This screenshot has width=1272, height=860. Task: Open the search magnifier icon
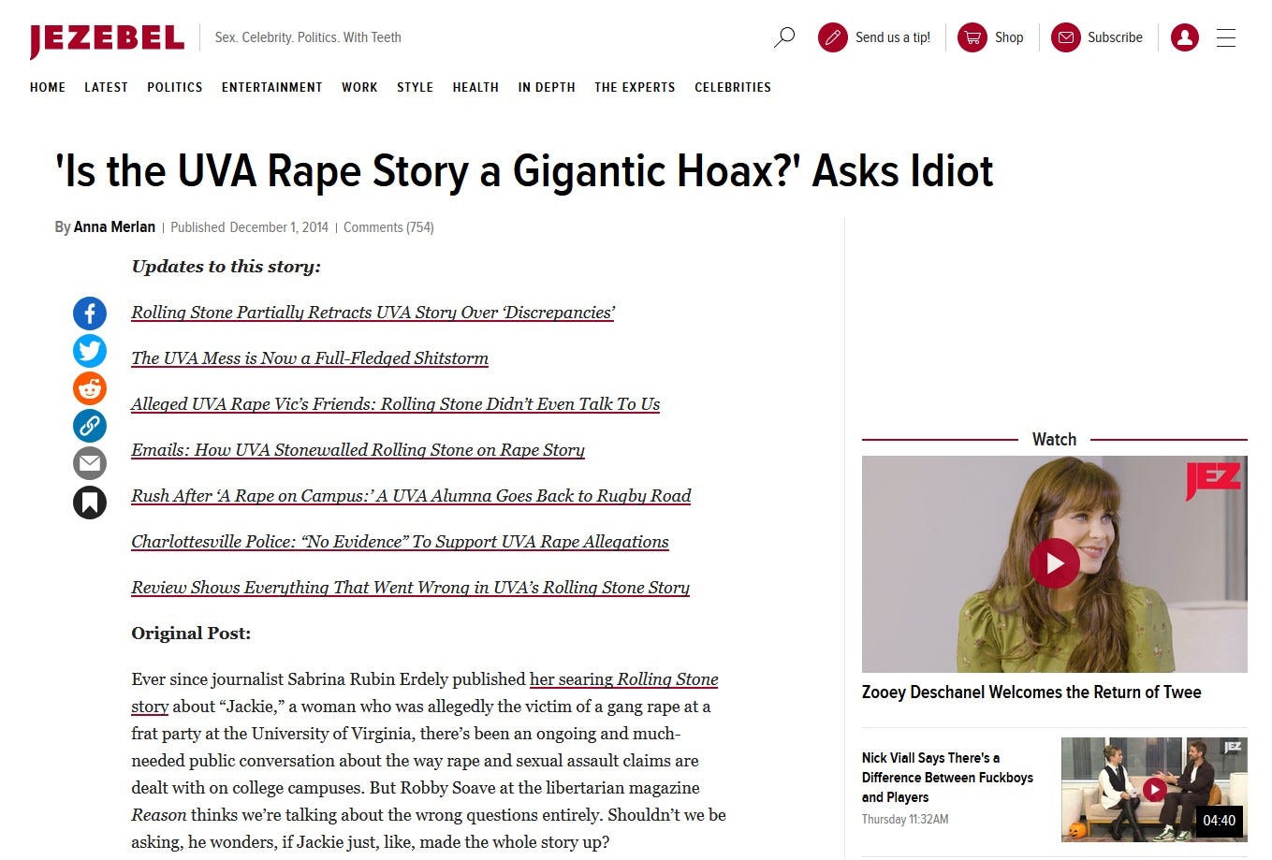click(784, 37)
